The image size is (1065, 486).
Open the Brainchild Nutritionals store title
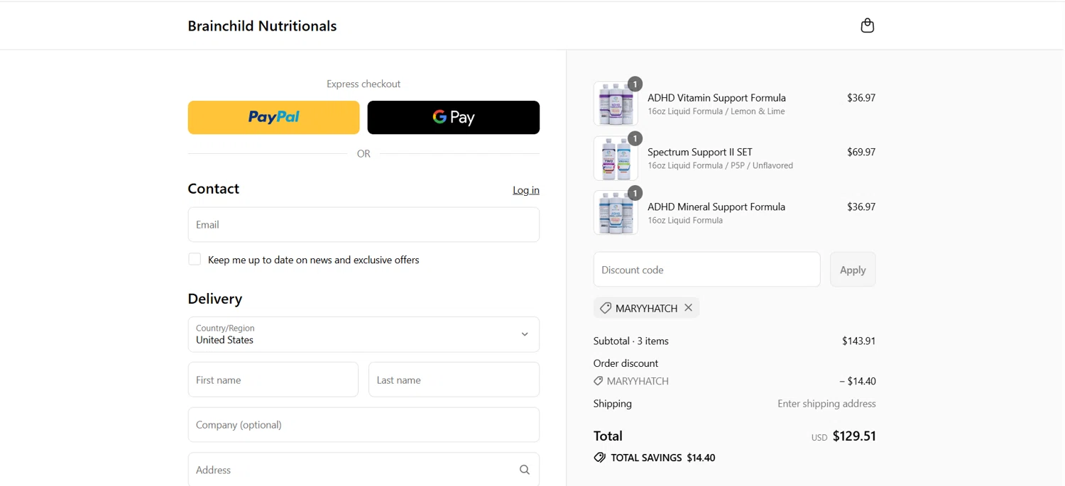pyautogui.click(x=262, y=26)
